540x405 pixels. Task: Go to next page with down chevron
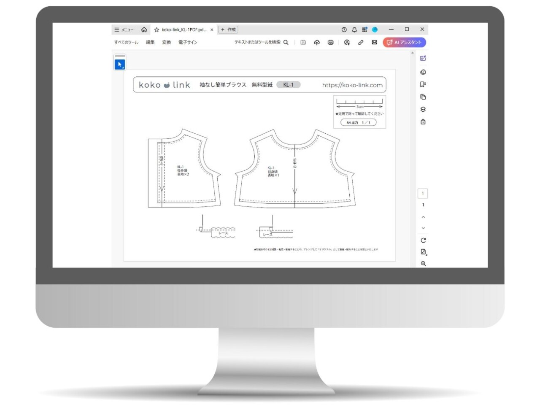[x=423, y=228]
